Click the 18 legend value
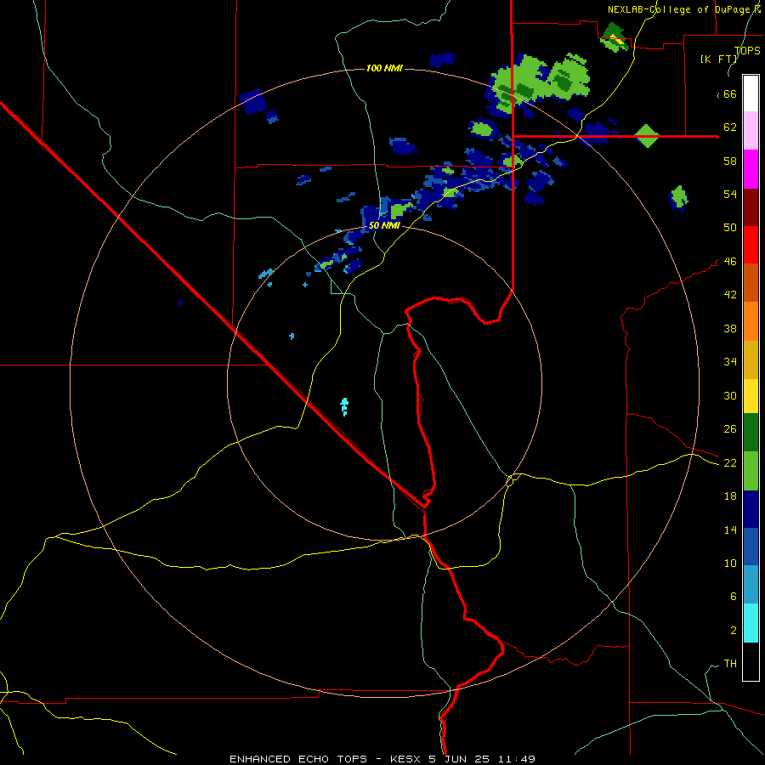Viewport: 765px width, 765px height. click(x=730, y=496)
